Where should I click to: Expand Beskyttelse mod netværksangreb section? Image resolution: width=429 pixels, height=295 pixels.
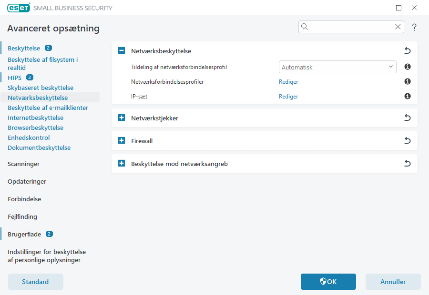[122, 164]
